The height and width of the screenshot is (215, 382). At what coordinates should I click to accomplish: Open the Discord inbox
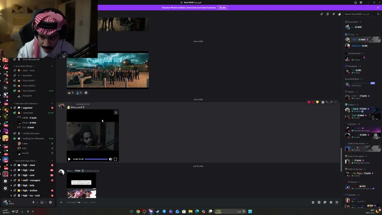tap(355, 2)
